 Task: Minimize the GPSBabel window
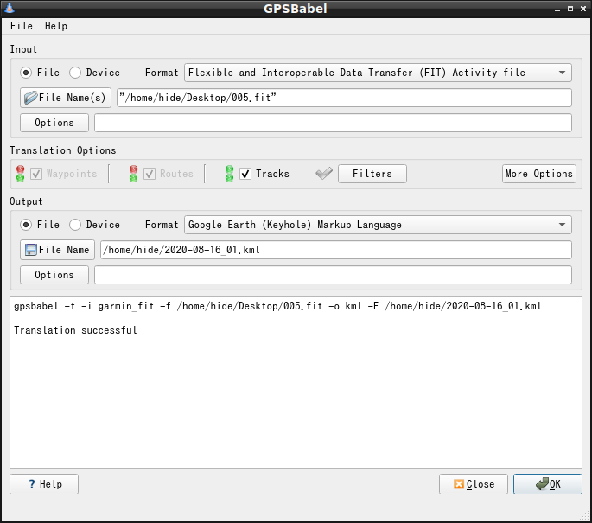[557, 9]
